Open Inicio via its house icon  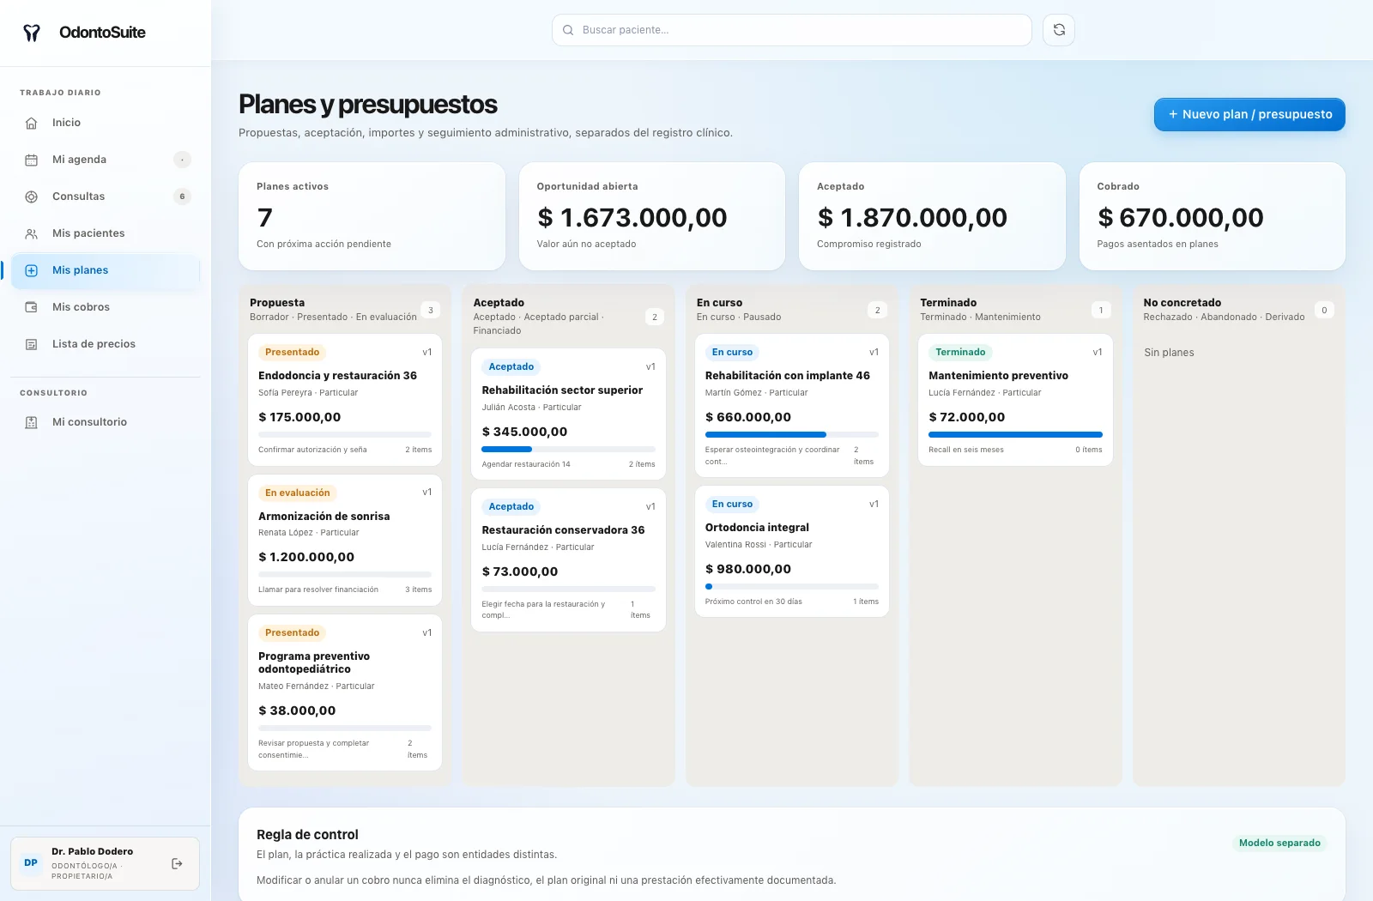click(x=32, y=123)
